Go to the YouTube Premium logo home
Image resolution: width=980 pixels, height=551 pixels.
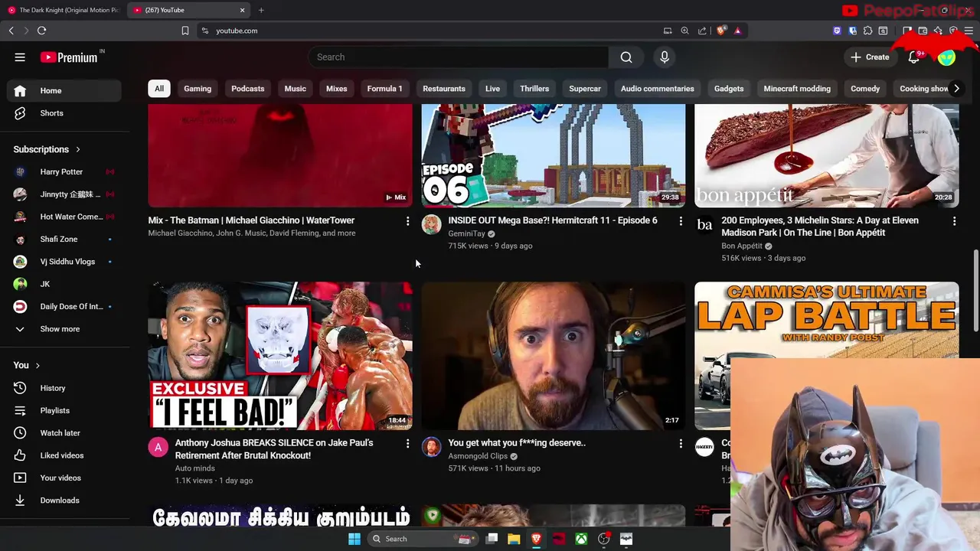(x=69, y=57)
